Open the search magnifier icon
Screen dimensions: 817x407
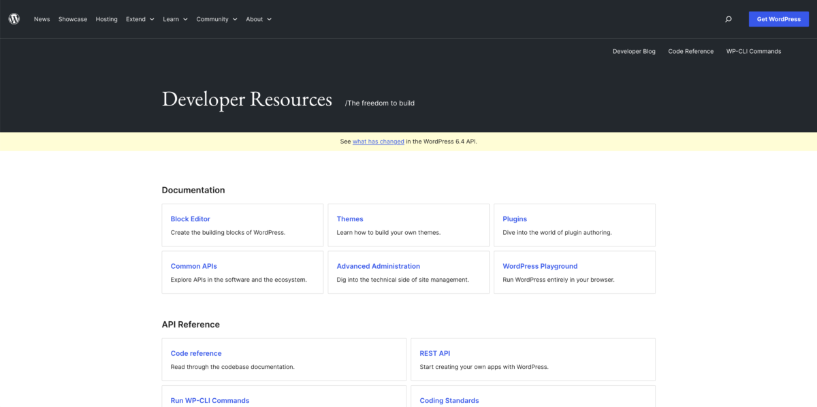coord(728,19)
